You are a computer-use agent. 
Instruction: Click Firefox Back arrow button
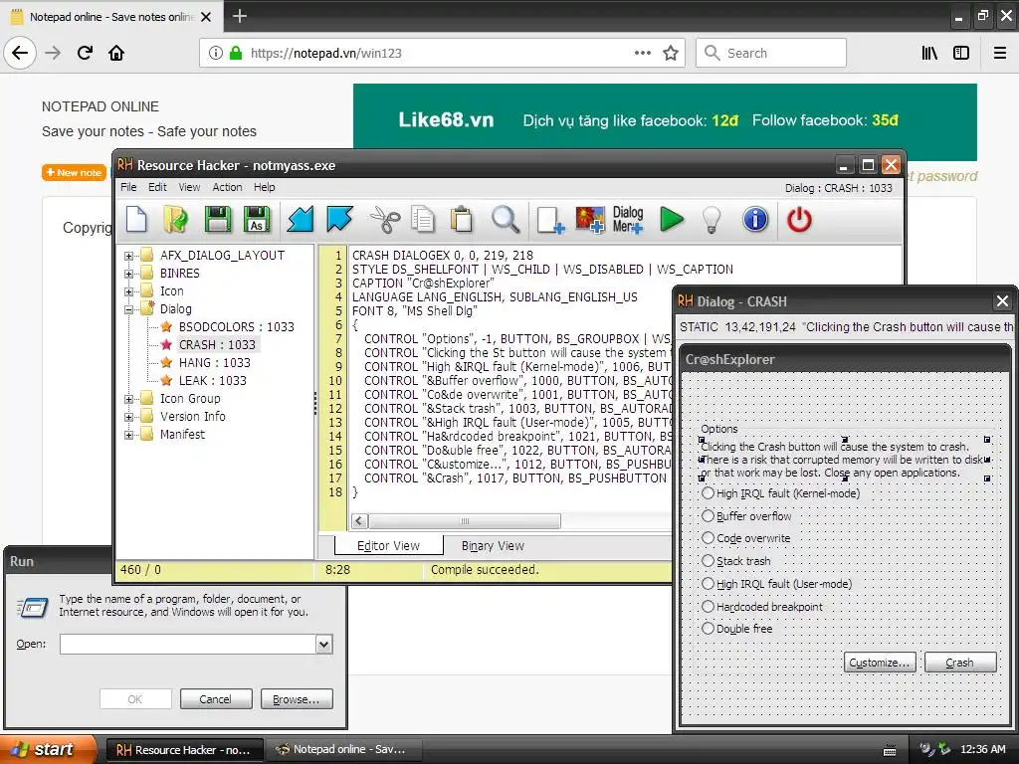(x=20, y=53)
